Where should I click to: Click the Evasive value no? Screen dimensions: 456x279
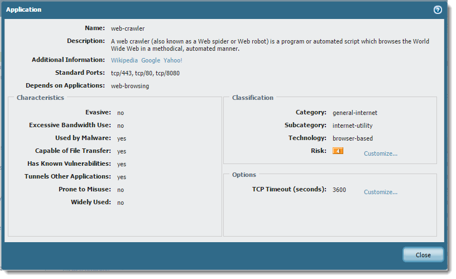(121, 113)
